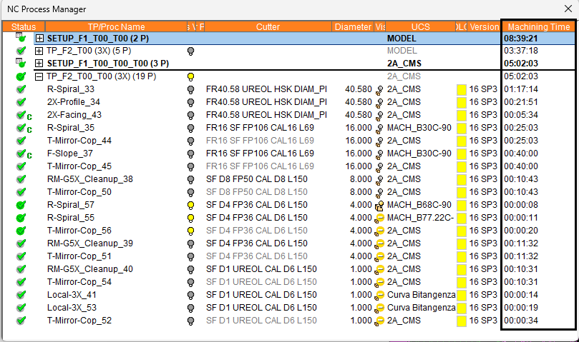Click status checkmark for T-Mirror-Cop_52
This screenshot has height=342, width=579.
point(21,321)
